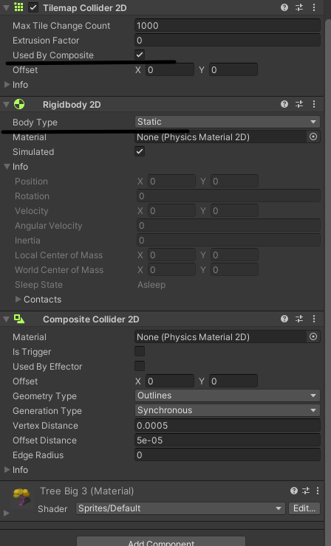Pick Composite Collider material with object selector
Image resolution: width=331 pixels, height=546 pixels.
313,336
